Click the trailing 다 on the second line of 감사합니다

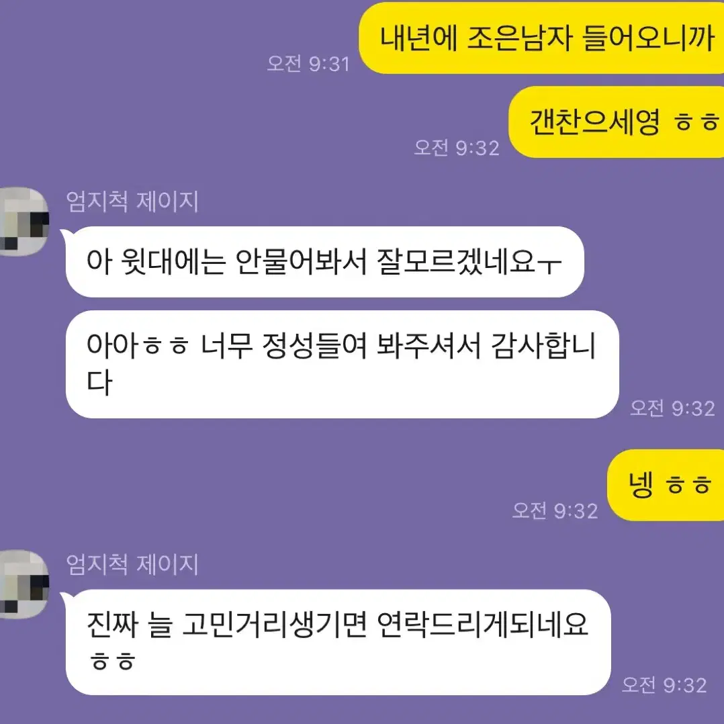99,382
